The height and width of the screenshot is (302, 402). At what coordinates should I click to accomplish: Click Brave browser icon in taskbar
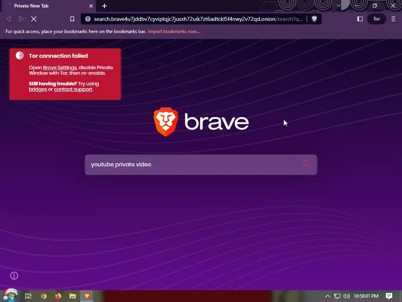point(87,296)
